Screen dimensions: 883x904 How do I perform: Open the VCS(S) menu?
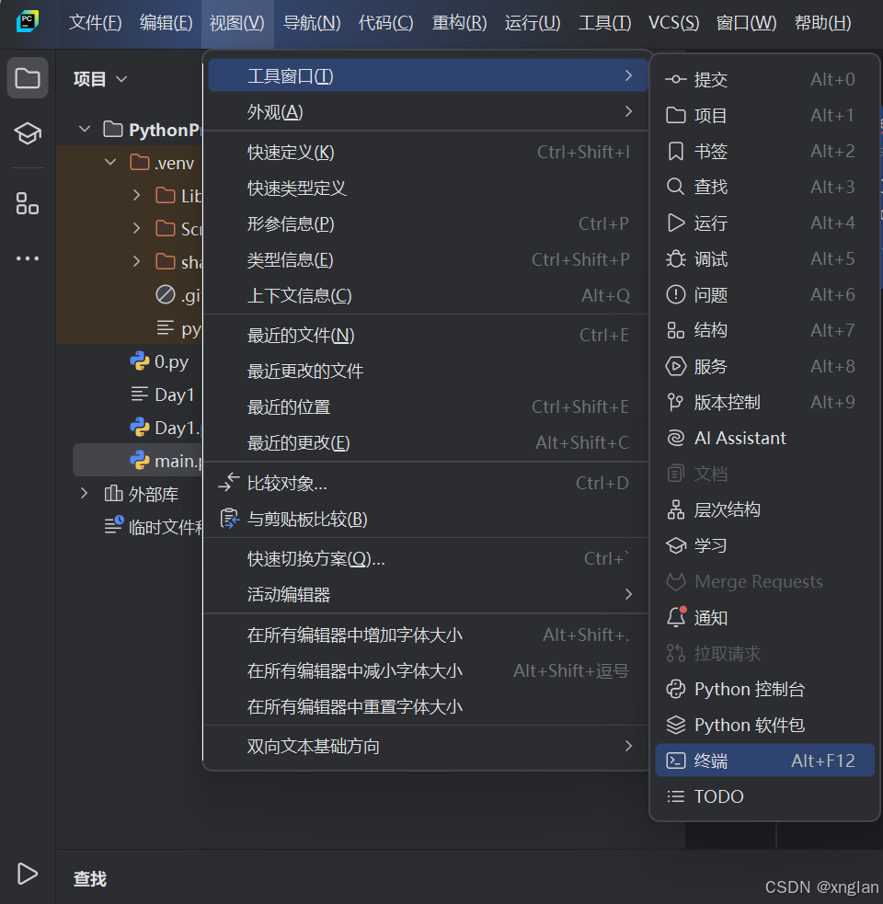click(673, 22)
